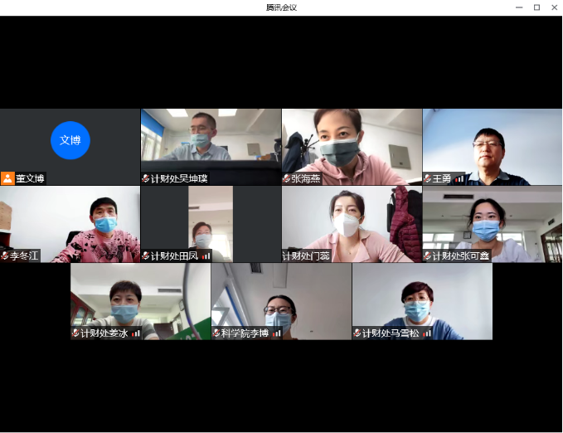This screenshot has width=563, height=433.
Task: Select 科学院李博 video tile
Action: (x=281, y=301)
